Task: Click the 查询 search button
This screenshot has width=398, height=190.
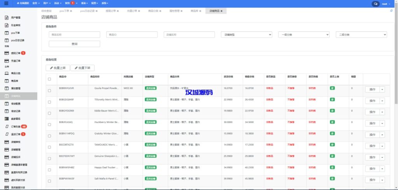Action: [x=74, y=44]
